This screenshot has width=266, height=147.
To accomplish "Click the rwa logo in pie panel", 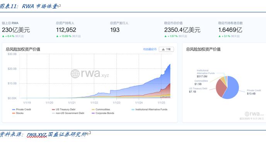I will click(x=254, y=114).
